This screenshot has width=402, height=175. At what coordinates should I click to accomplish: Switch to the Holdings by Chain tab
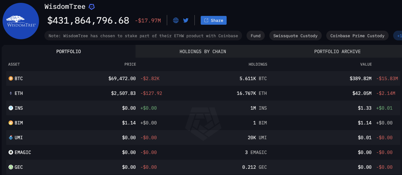203,51
